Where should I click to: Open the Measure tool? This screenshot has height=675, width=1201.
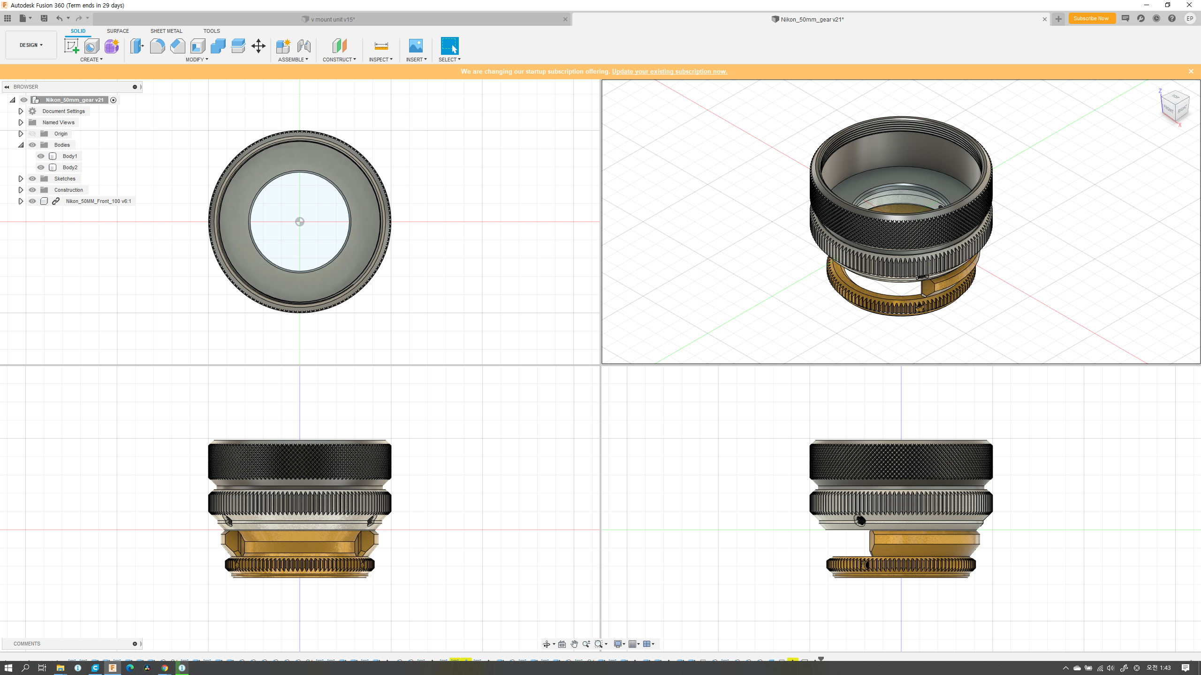click(381, 46)
